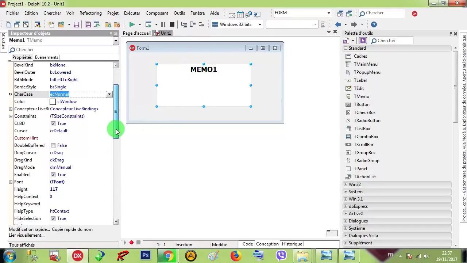The height and width of the screenshot is (263, 467).
Task: Click the blue Help question mark icon
Action: click(x=374, y=24)
